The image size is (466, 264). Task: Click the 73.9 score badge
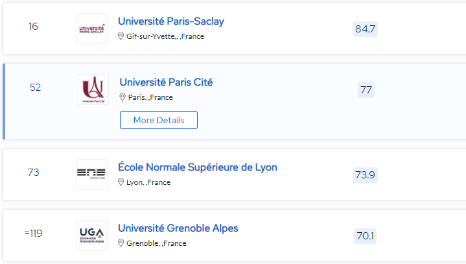[x=366, y=175]
